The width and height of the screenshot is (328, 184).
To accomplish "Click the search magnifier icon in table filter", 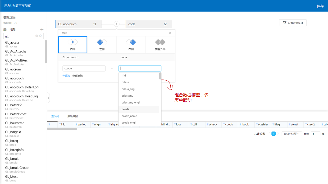I will point(40,36).
